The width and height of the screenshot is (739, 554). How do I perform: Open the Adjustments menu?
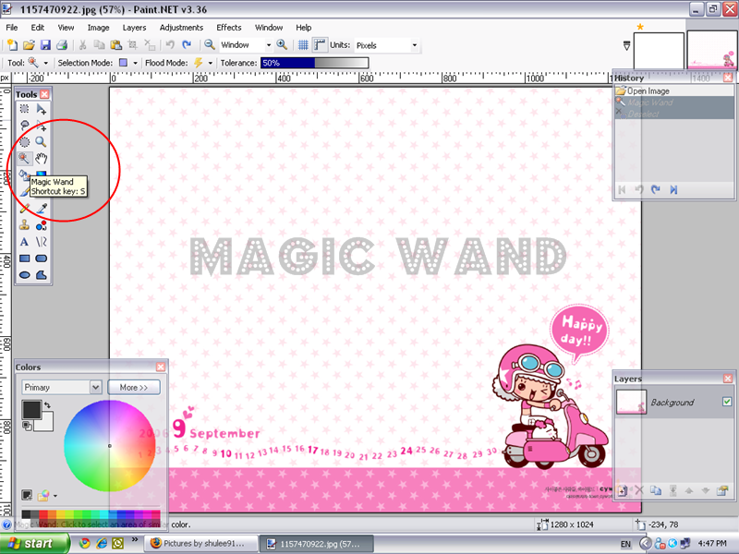pos(181,28)
